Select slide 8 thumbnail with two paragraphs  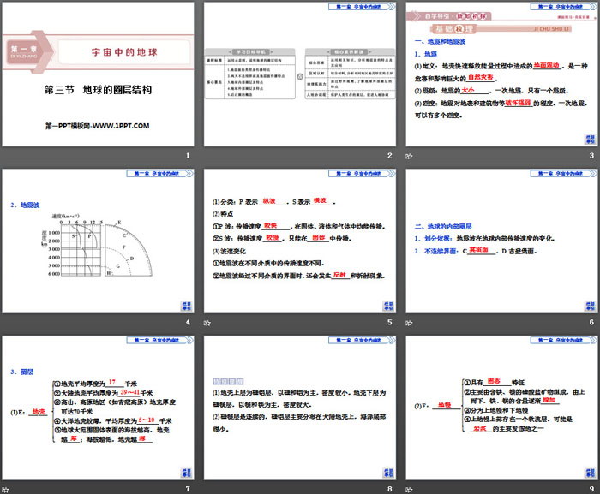click(x=300, y=408)
